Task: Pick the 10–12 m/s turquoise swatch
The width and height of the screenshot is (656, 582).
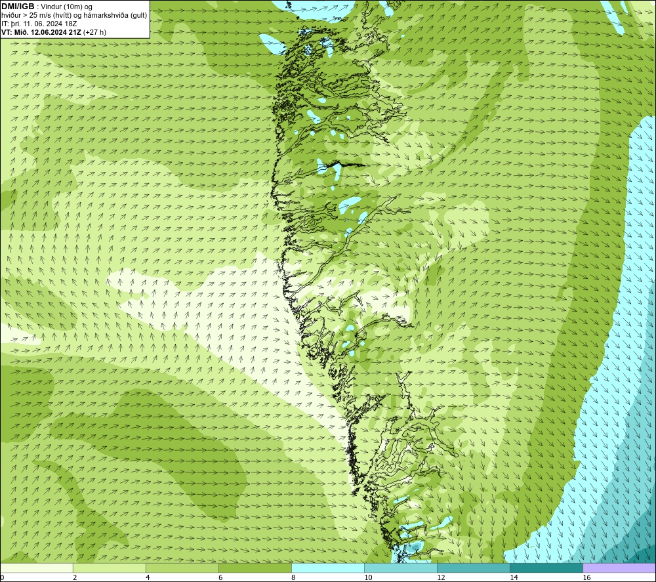Action: point(401,568)
